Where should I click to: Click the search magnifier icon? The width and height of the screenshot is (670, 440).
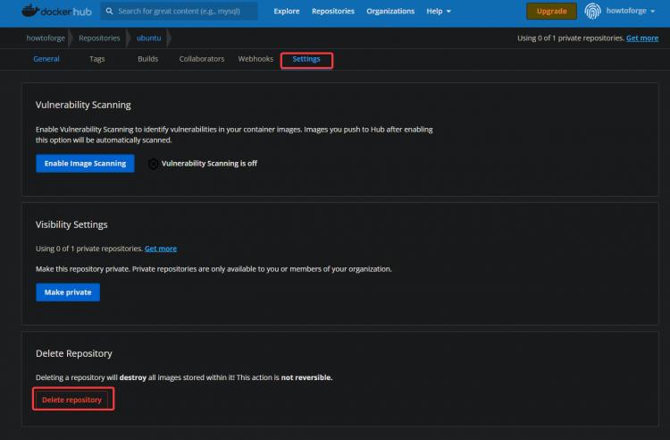click(109, 12)
